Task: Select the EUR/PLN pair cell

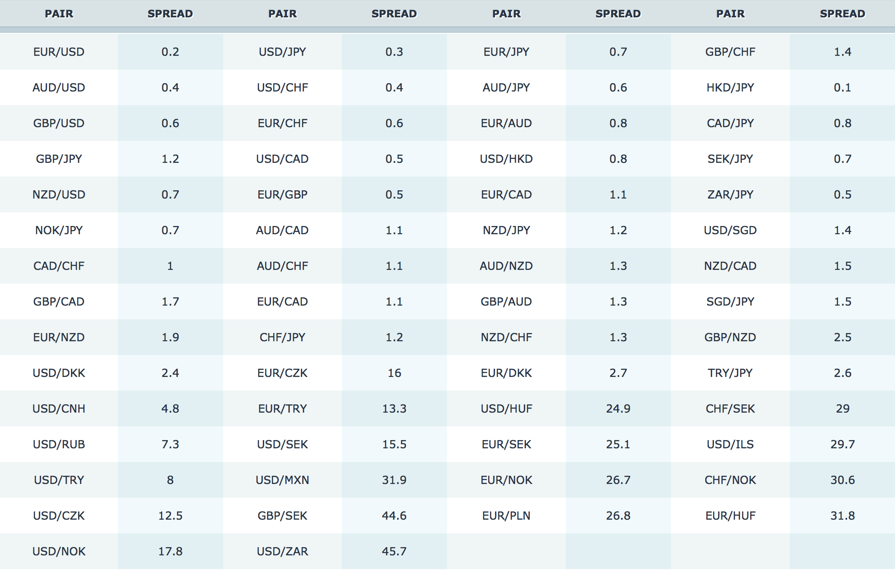Action: [x=506, y=516]
